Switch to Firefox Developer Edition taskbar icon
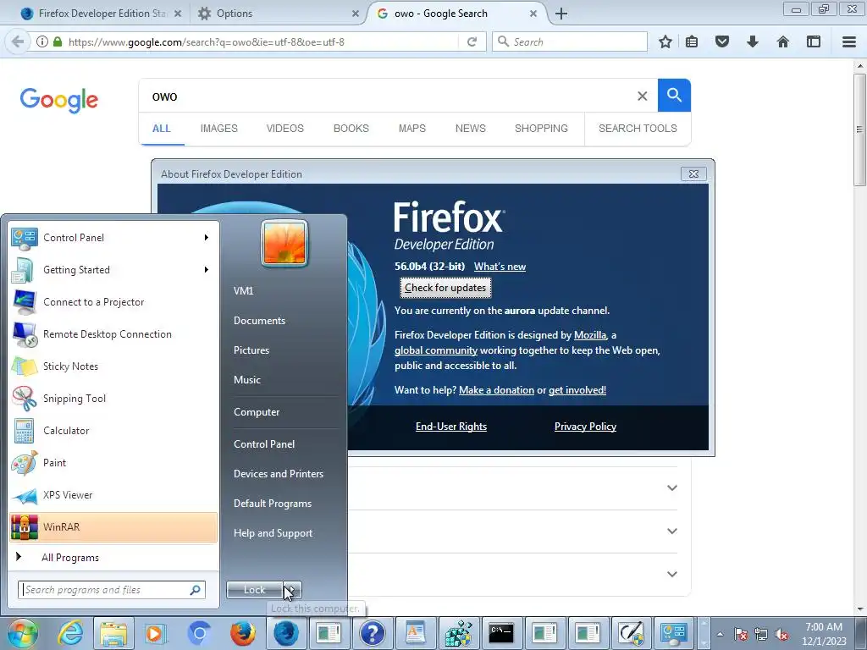 coord(286,633)
